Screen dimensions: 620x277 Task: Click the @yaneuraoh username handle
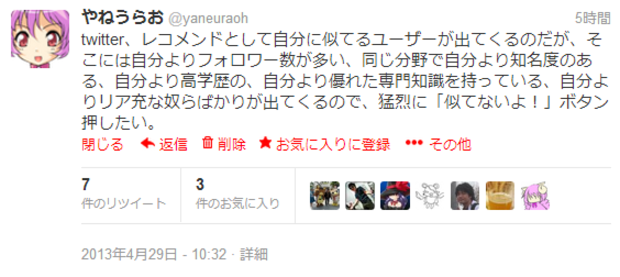coord(208,19)
